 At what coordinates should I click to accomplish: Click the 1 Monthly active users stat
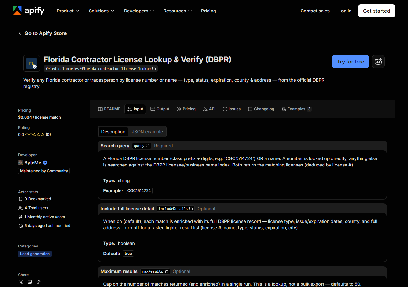click(42, 217)
